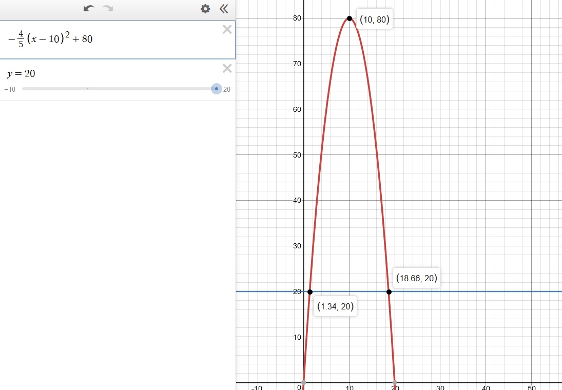Collapse the expression list panel

[x=224, y=9]
